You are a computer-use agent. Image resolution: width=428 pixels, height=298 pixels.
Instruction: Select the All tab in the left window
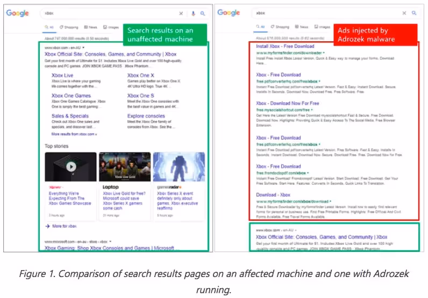tap(49, 27)
